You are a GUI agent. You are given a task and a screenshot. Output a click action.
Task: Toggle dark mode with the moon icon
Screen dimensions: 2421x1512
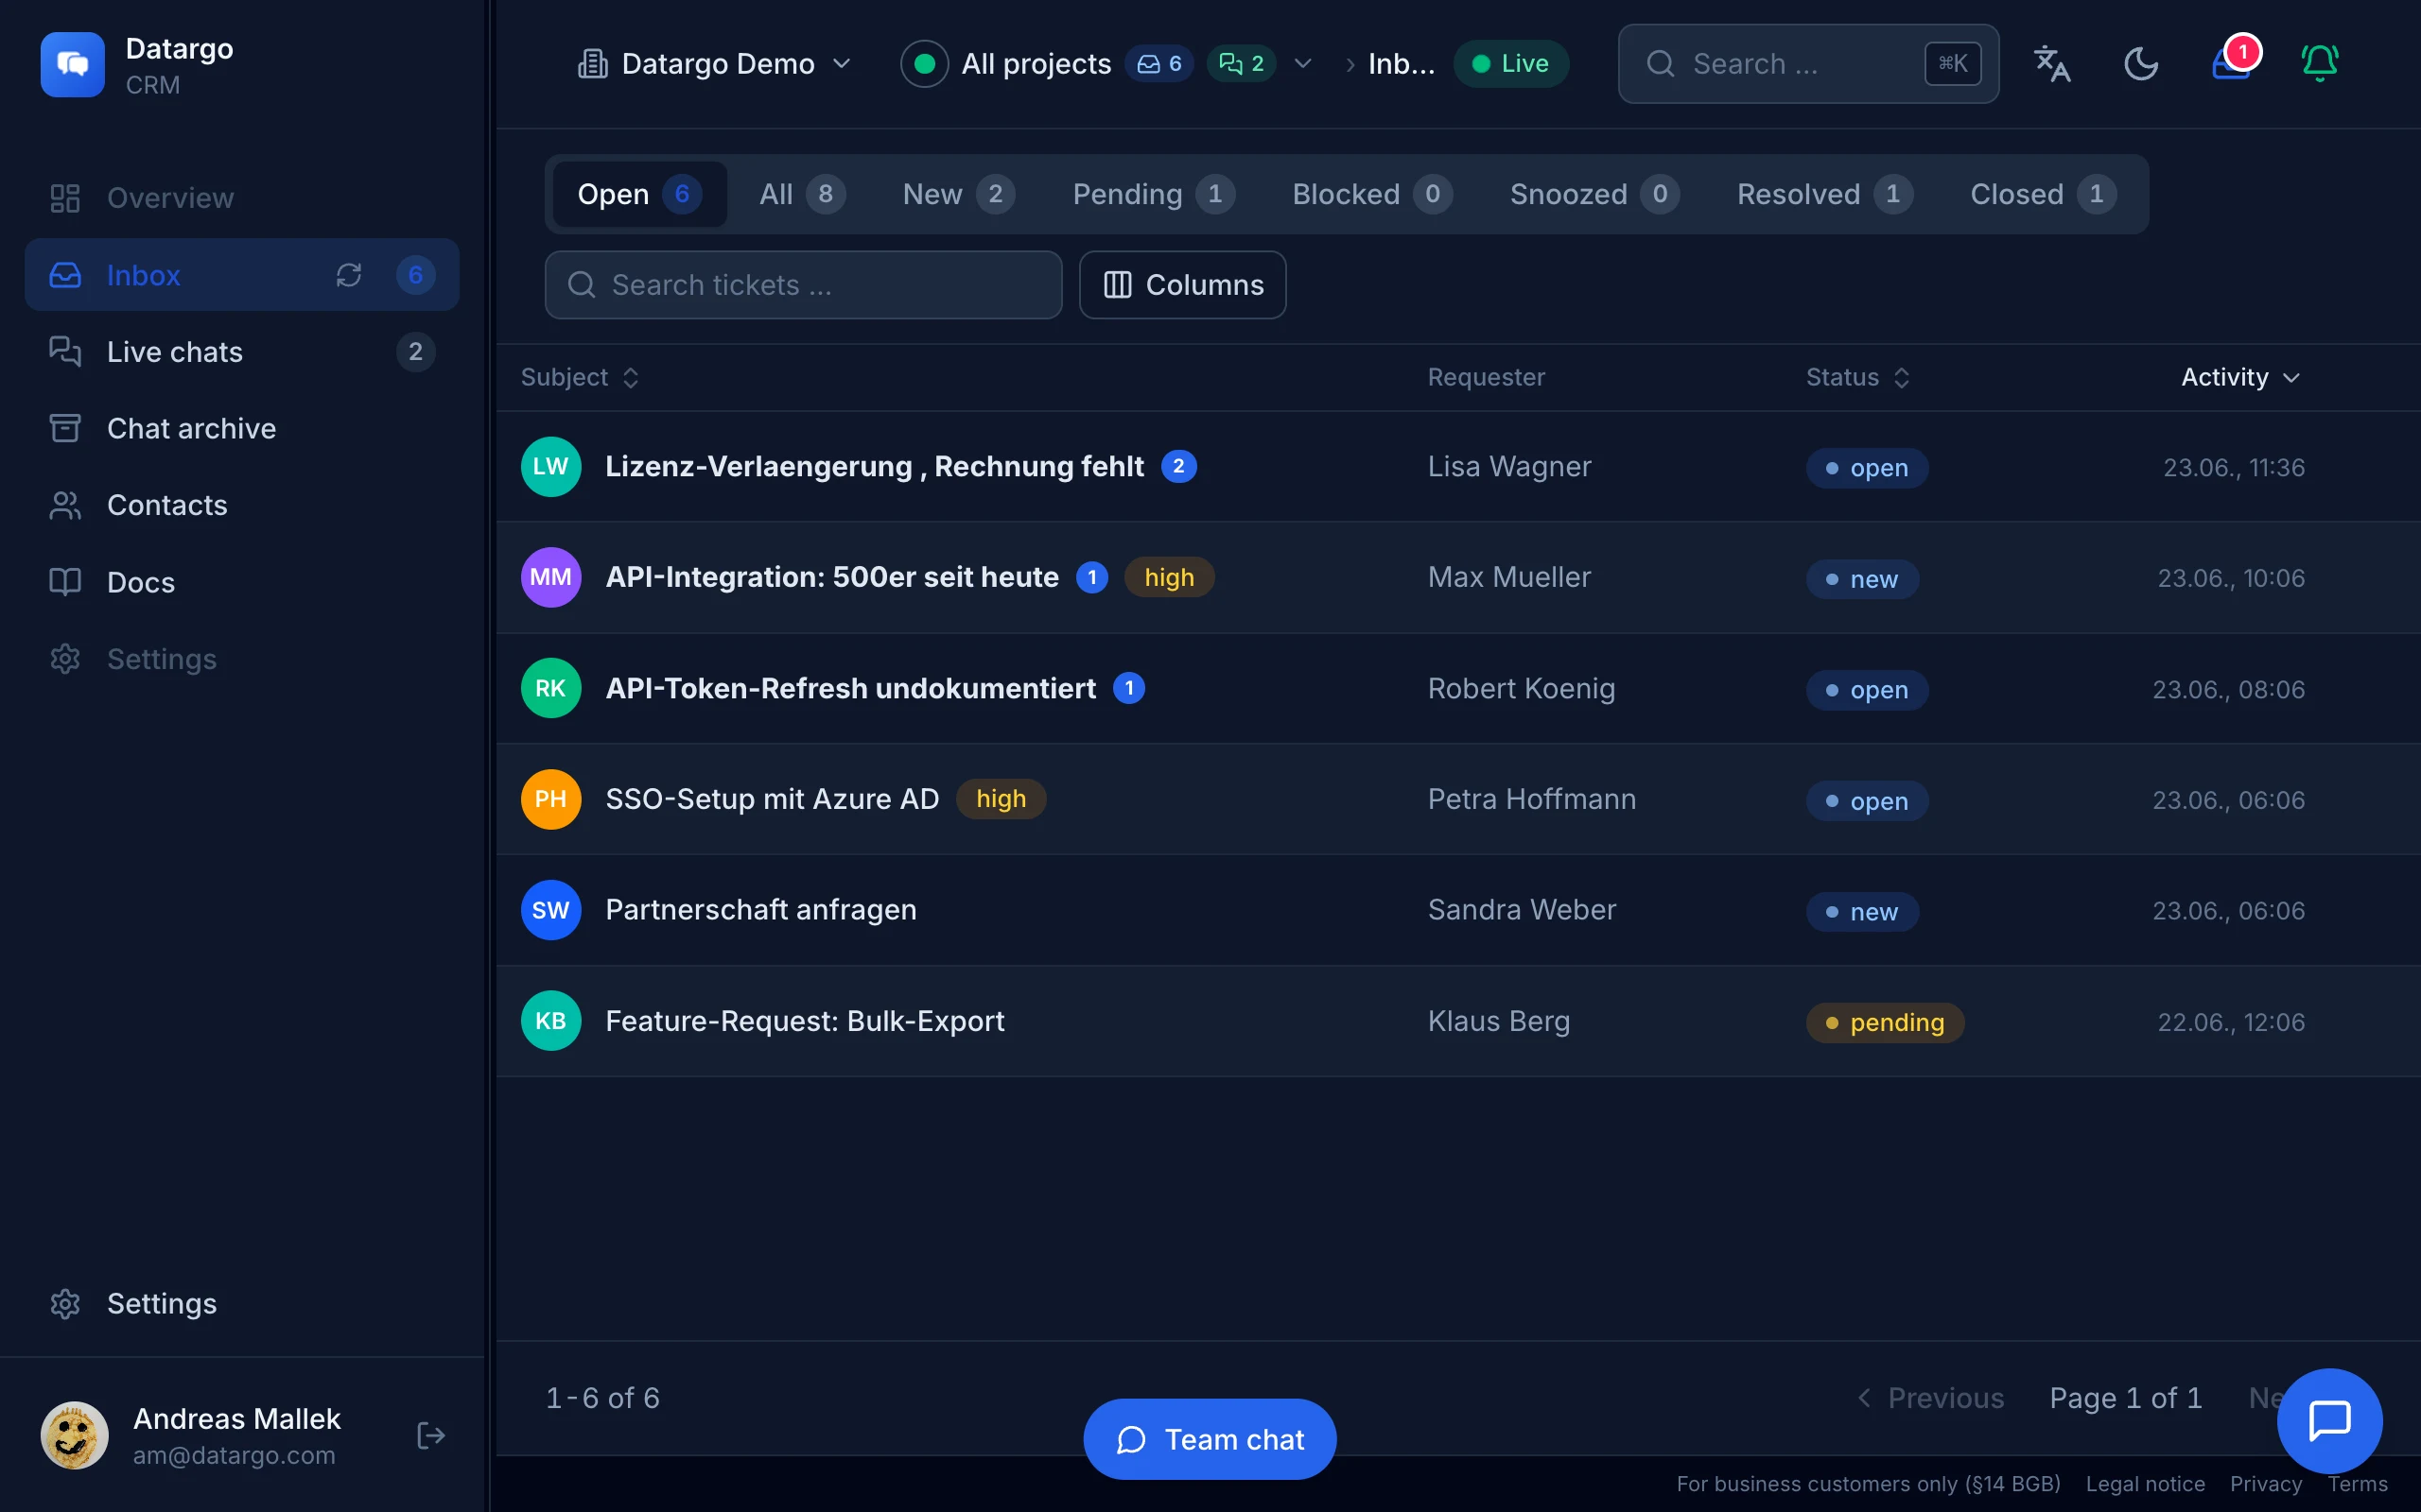2141,64
